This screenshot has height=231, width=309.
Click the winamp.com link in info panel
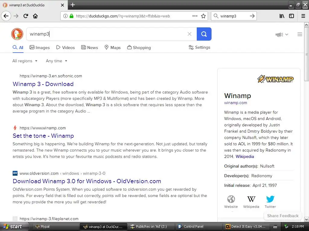(x=235, y=103)
